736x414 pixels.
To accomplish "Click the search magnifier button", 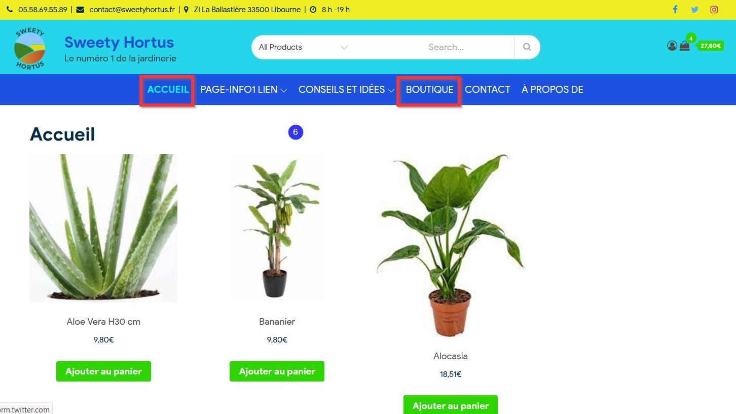I will pyautogui.click(x=527, y=47).
